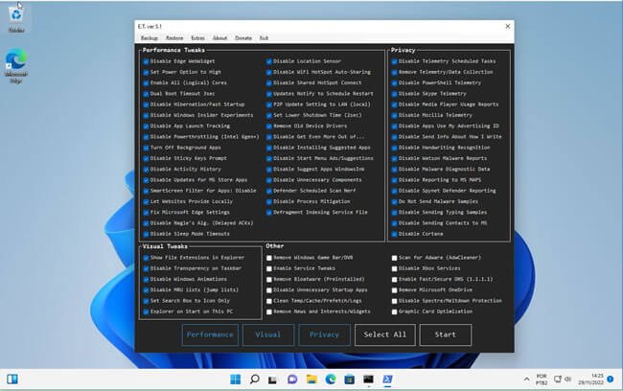Image resolution: width=623 pixels, height=391 pixels.
Task: Toggle Disable Sticky Keys Prompt
Action: point(146,158)
